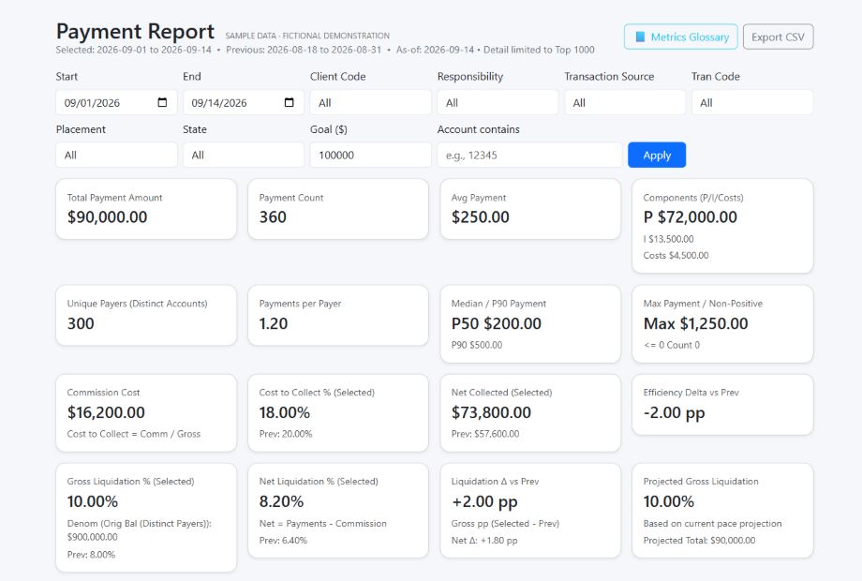The image size is (862, 581).
Task: Click the Costs $4,500.00 line
Action: point(676,256)
